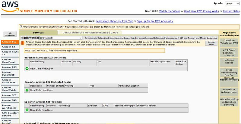Open the Region wählen dropdown

click(x=61, y=38)
